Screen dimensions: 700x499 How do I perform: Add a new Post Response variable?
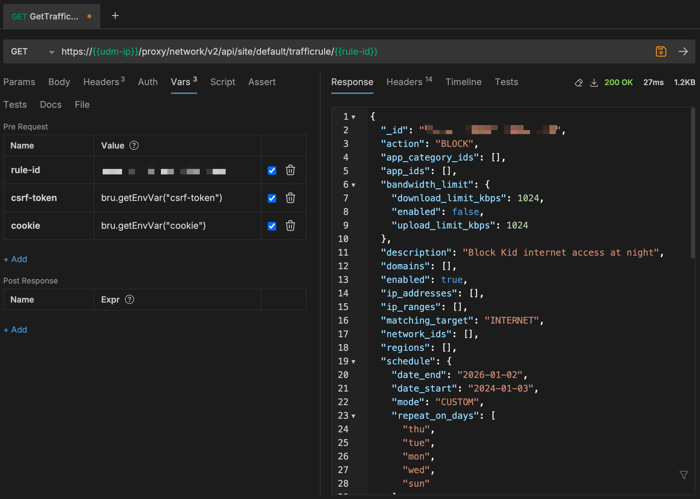[16, 330]
